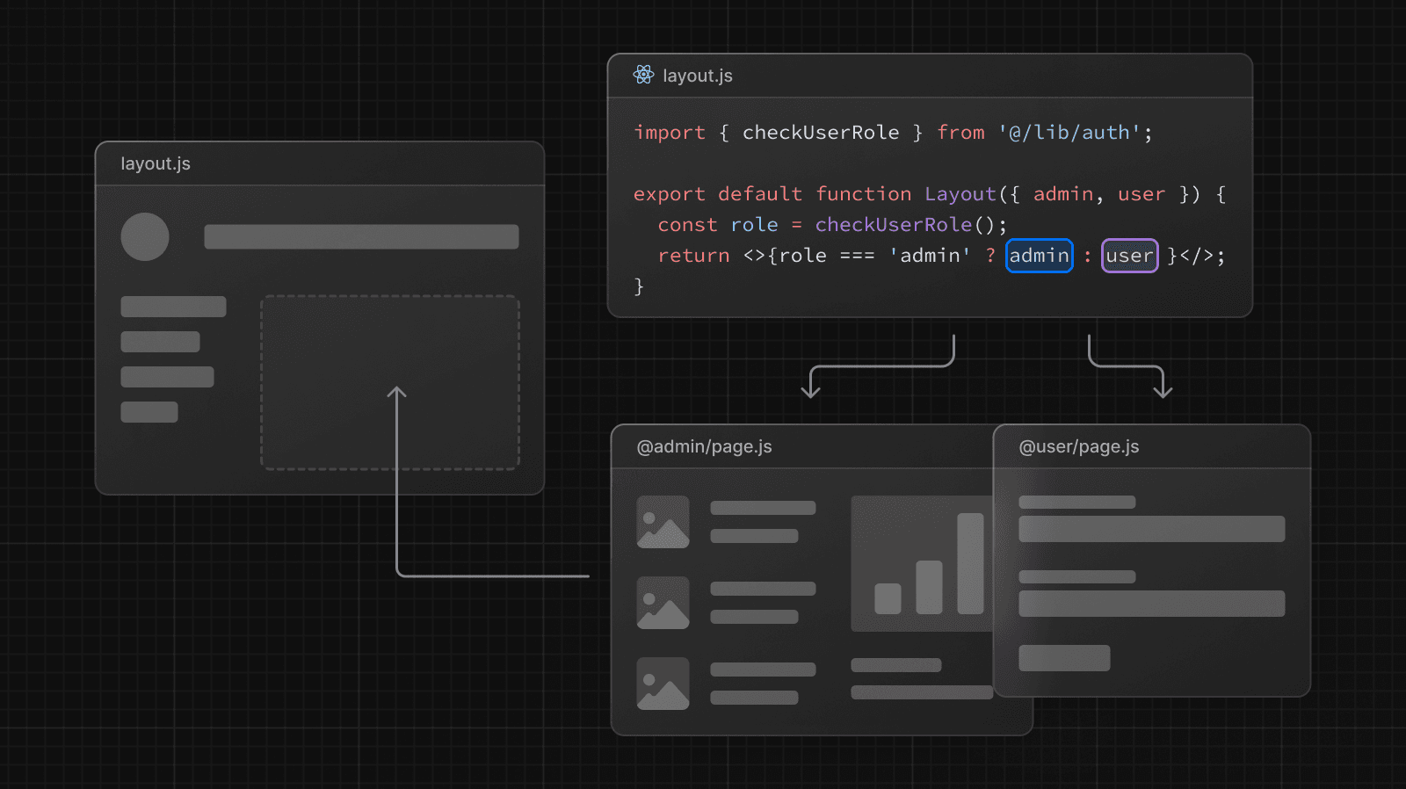Click the upward arrowhead inside the dashed slot
The image size is (1406, 789).
click(397, 392)
